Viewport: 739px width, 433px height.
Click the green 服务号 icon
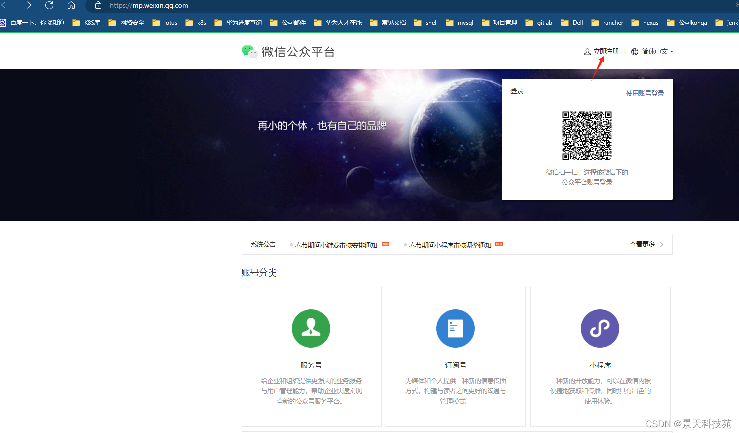311,328
